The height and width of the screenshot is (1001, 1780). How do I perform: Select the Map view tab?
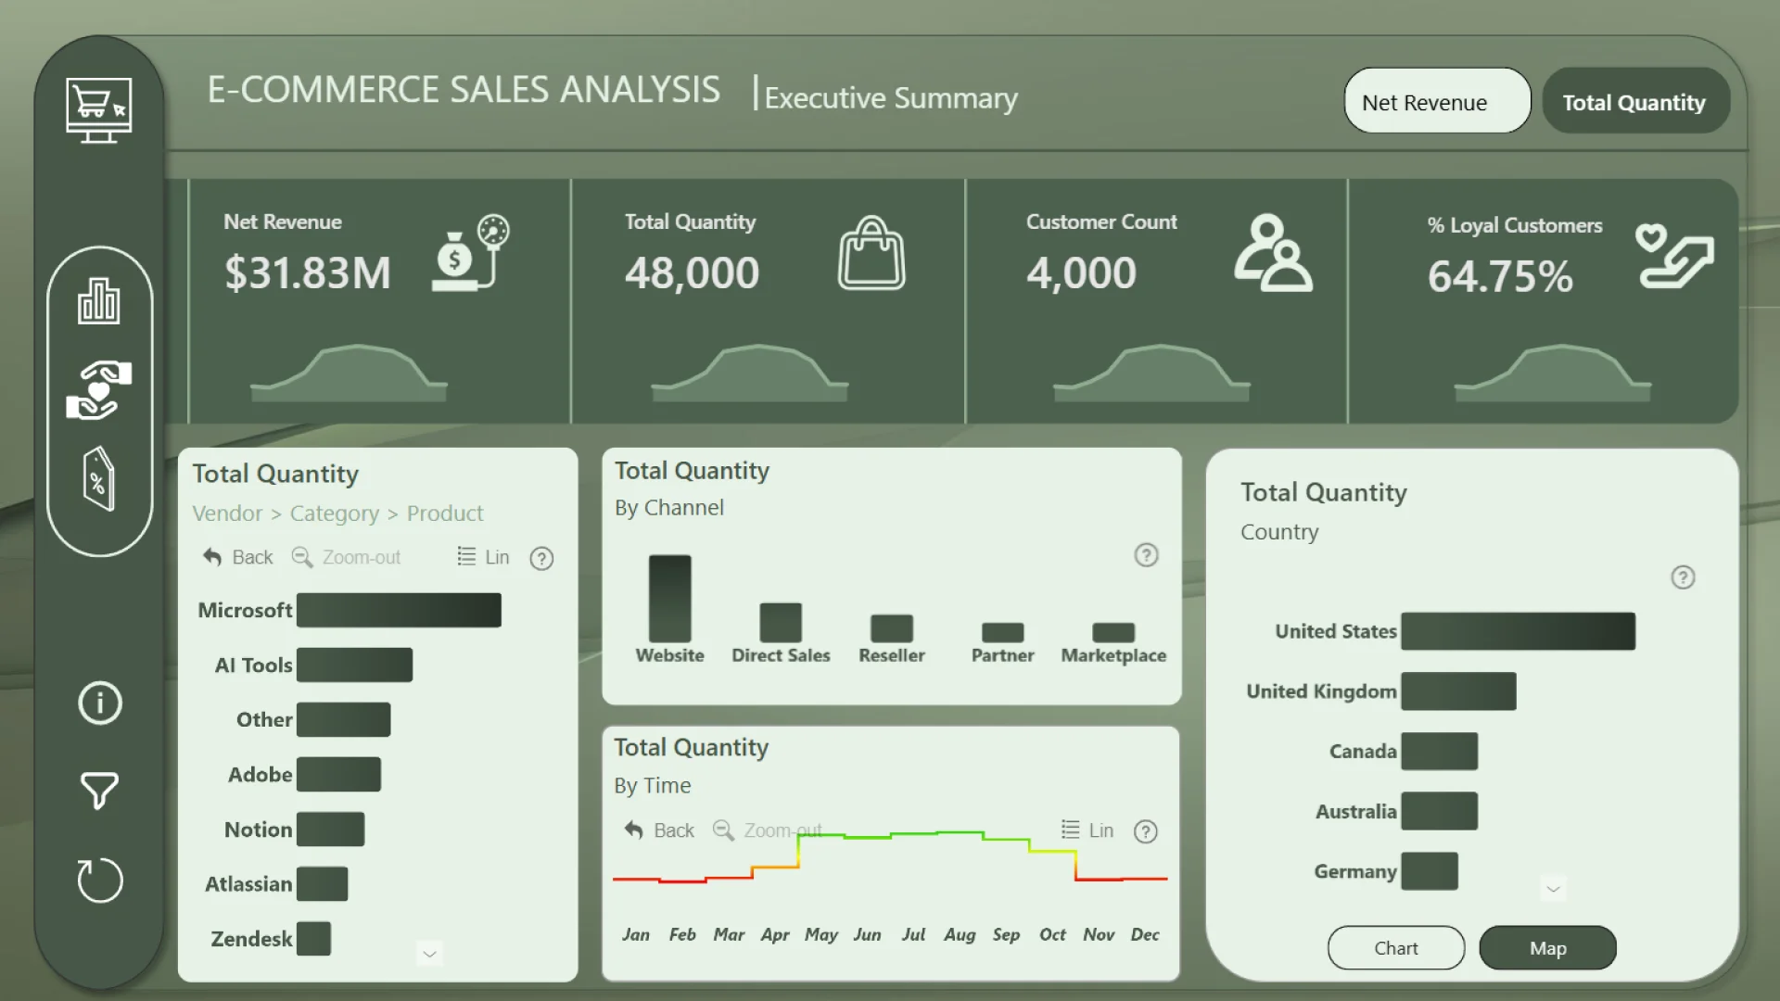1546,947
